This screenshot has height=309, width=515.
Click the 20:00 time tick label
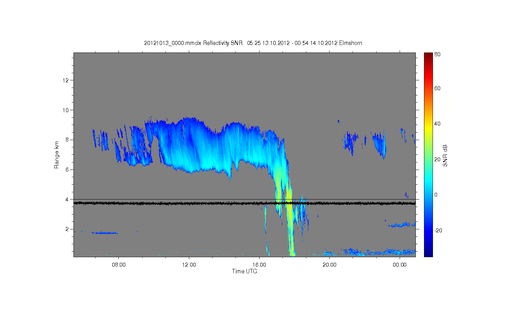coord(330,265)
